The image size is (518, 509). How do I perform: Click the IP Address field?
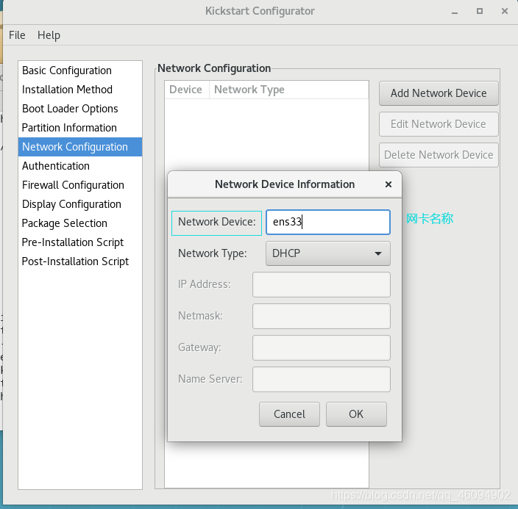point(322,285)
